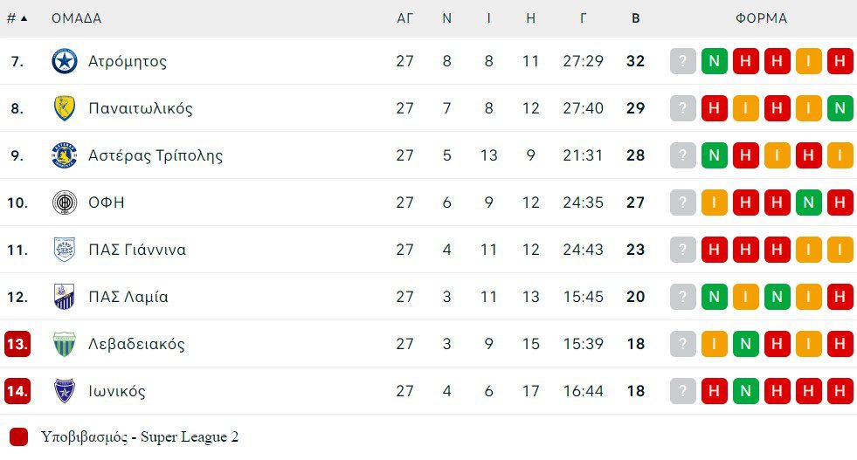Sort table by the # rank column

coord(17,18)
